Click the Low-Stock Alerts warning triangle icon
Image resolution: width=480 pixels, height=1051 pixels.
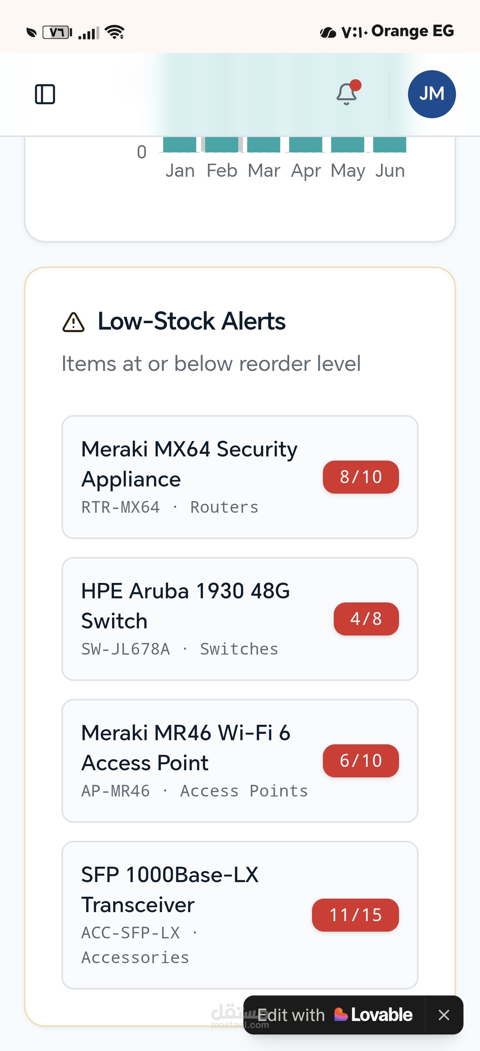click(73, 322)
